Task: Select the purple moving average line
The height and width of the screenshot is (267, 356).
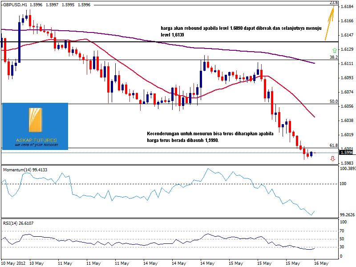Action: pos(178,44)
